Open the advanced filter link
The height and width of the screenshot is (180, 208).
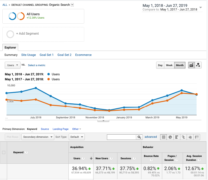151,137
